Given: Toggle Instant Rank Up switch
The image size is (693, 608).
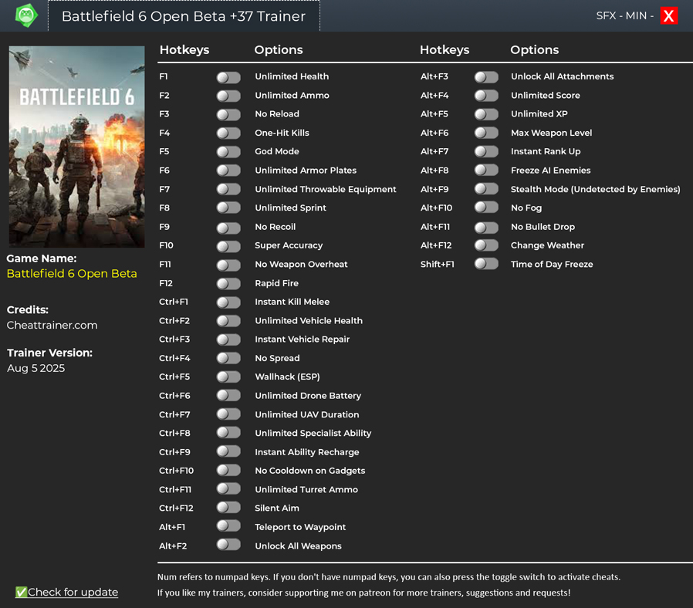Looking at the screenshot, I should (486, 152).
